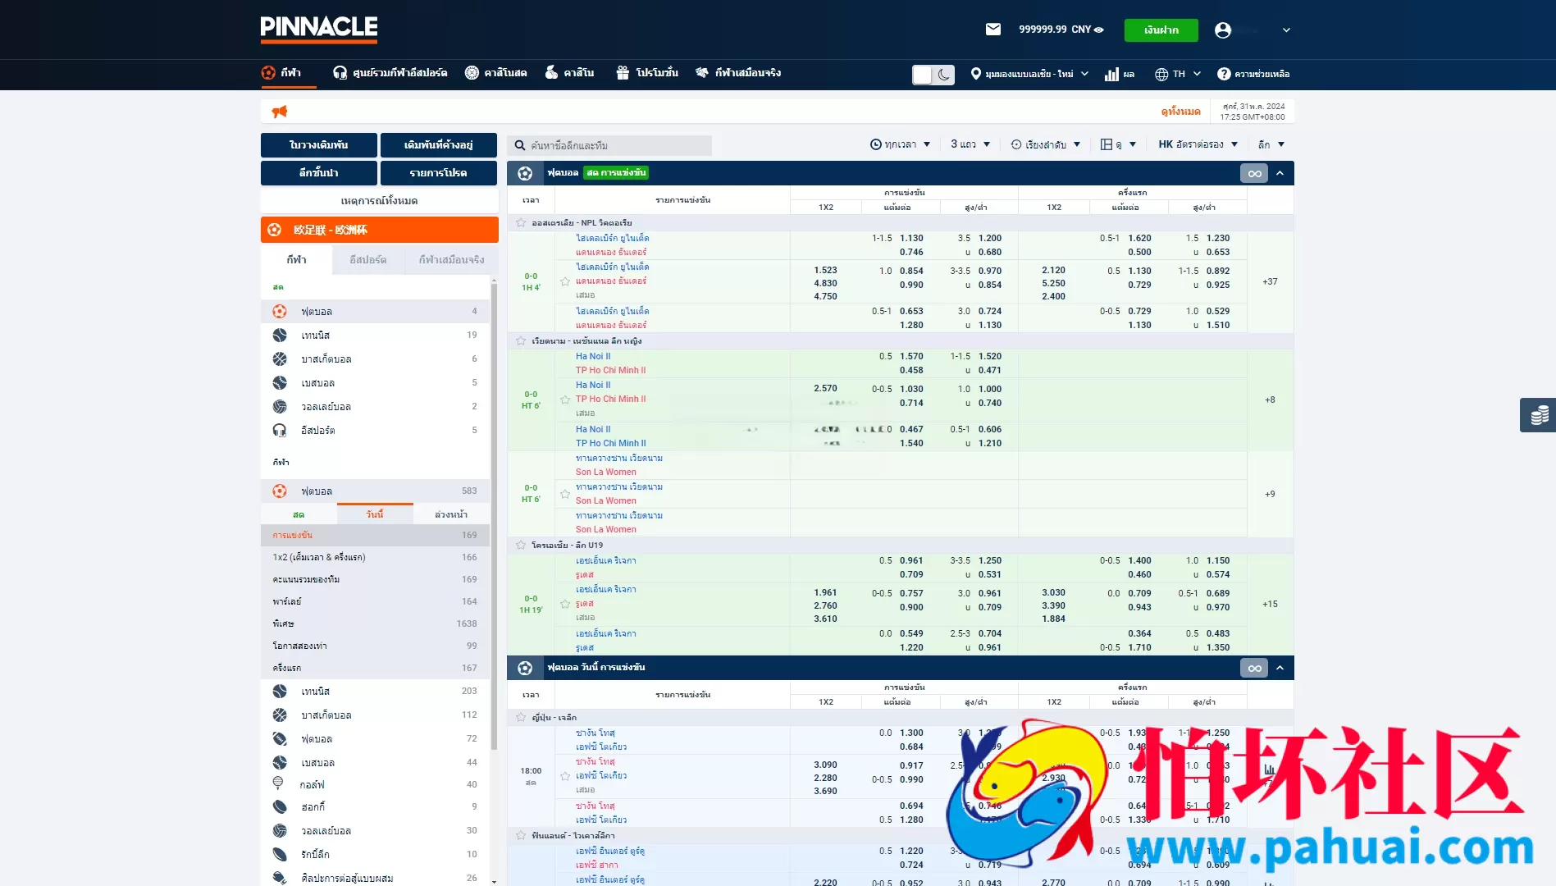Open the ทุกเวลา time filter dropdown
1556x886 pixels.
point(900,144)
